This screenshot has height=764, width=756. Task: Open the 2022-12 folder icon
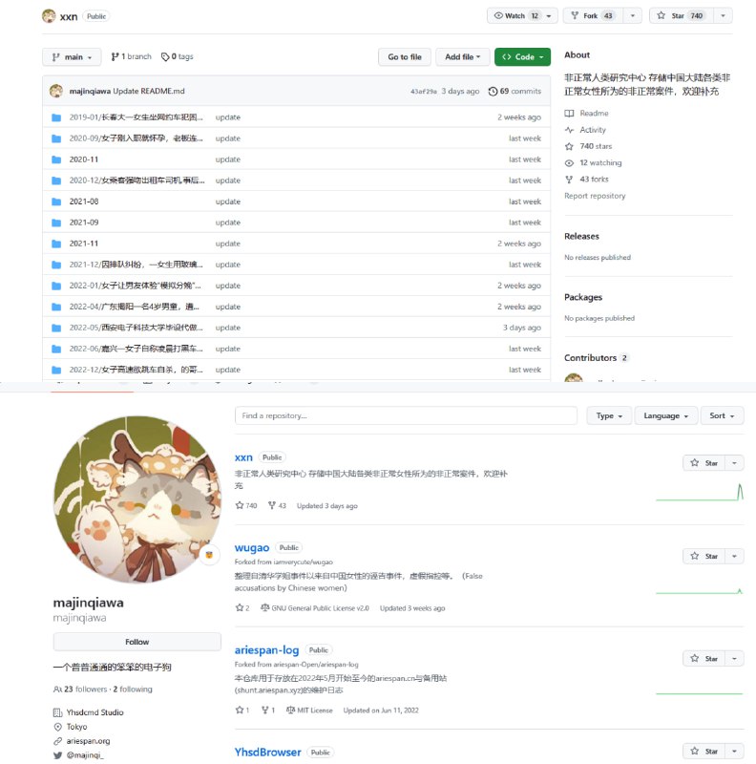click(x=56, y=370)
